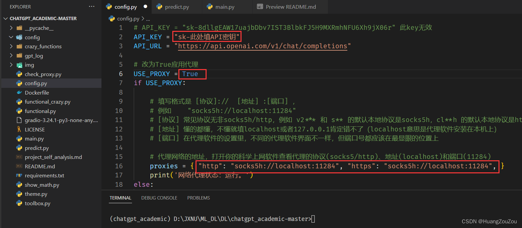Select the DEBUG CONSOLE panel tab
This screenshot has width=522, height=228.
pyautogui.click(x=159, y=198)
